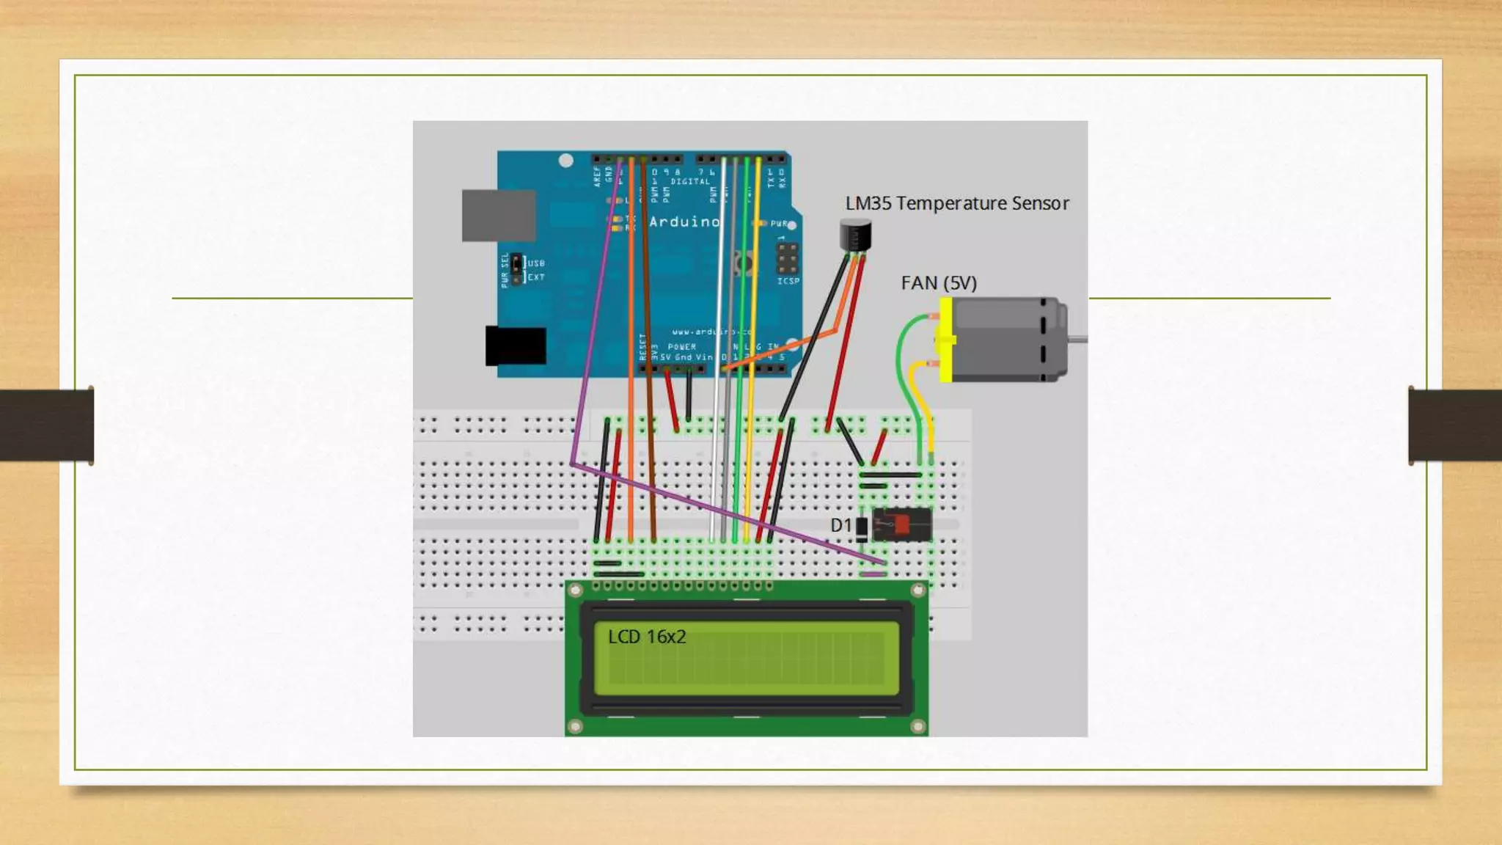This screenshot has height=845, width=1502.
Task: Click the 'D1' label beside the diode
Action: coord(840,525)
